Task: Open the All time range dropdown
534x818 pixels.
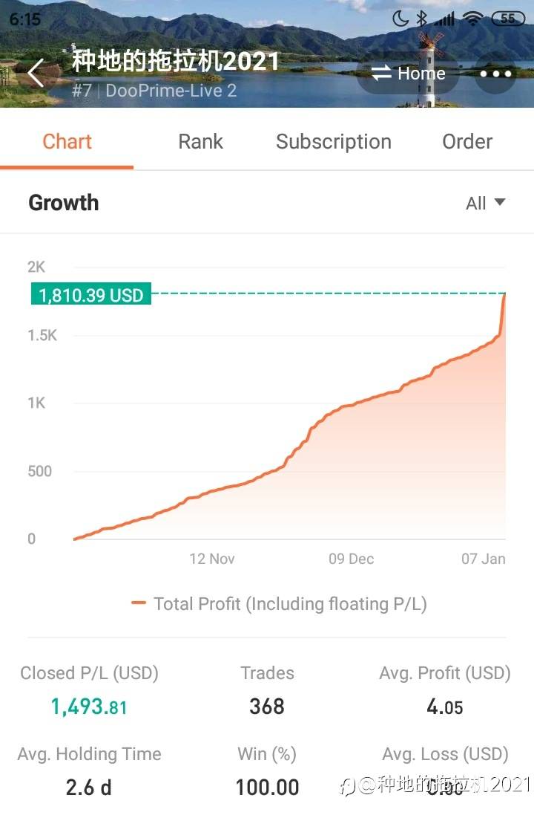Action: point(486,203)
